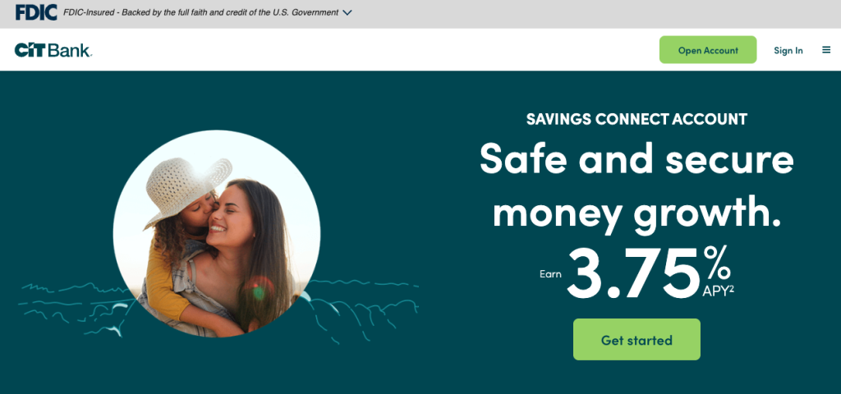Click the Savings Connect Account heading

pos(636,119)
